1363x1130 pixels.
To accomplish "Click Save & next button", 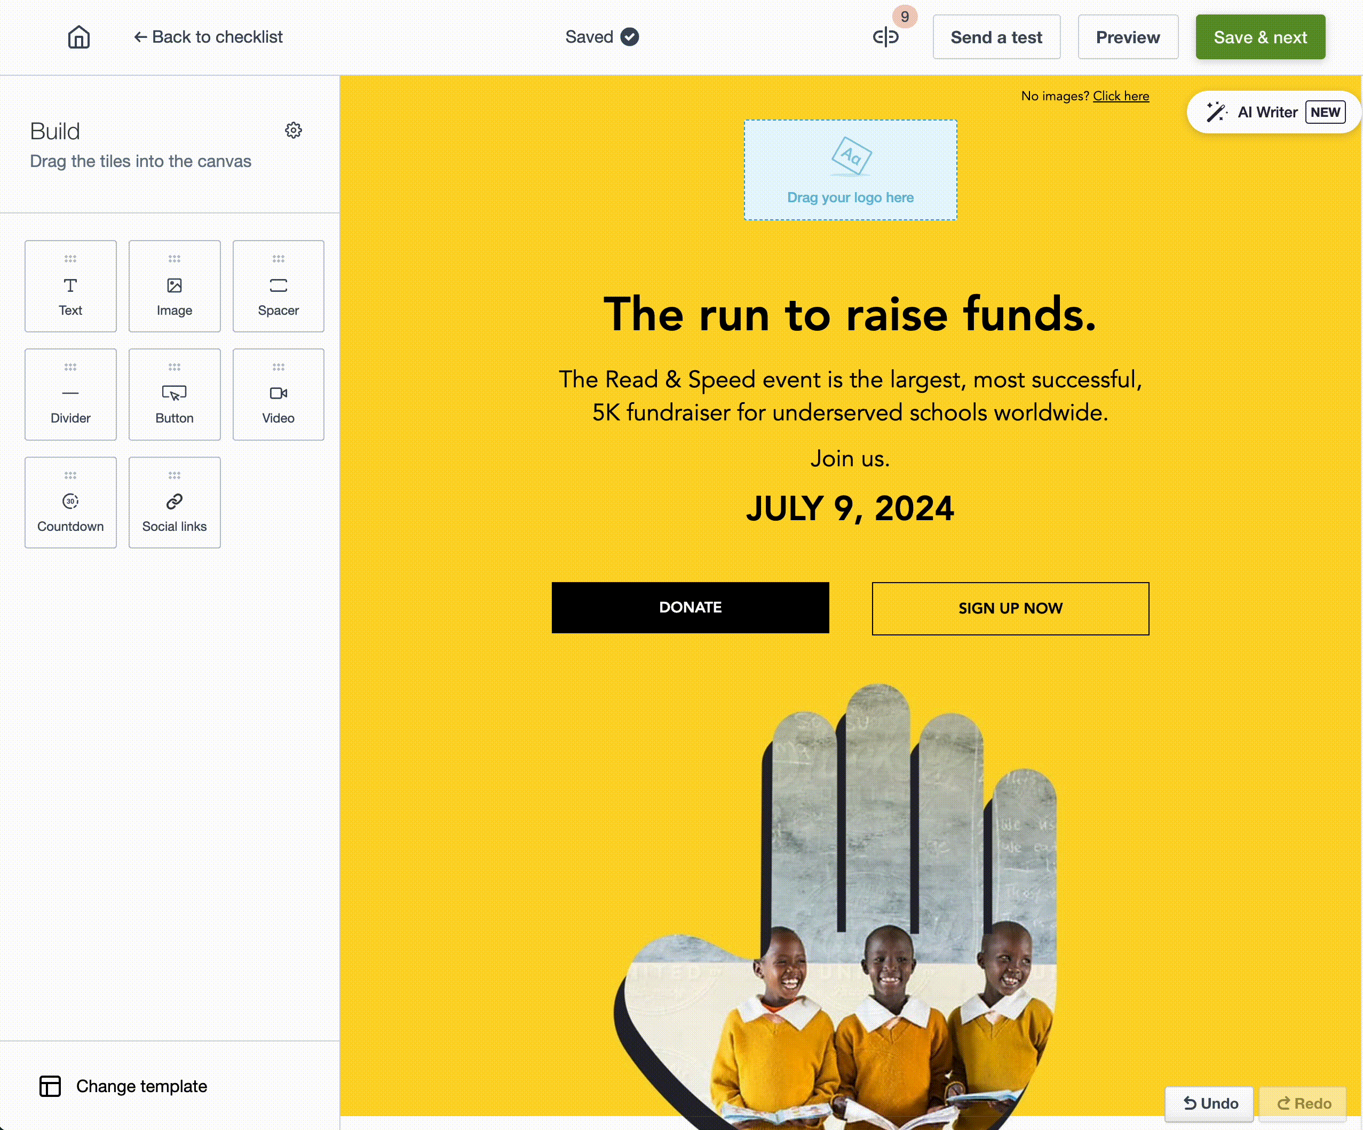I will (x=1260, y=36).
